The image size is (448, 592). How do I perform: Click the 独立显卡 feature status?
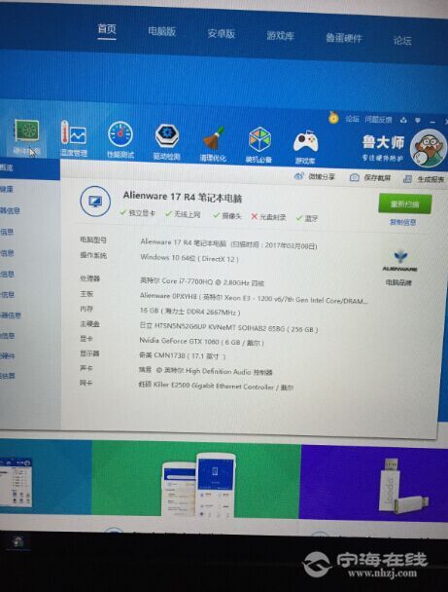click(x=137, y=213)
